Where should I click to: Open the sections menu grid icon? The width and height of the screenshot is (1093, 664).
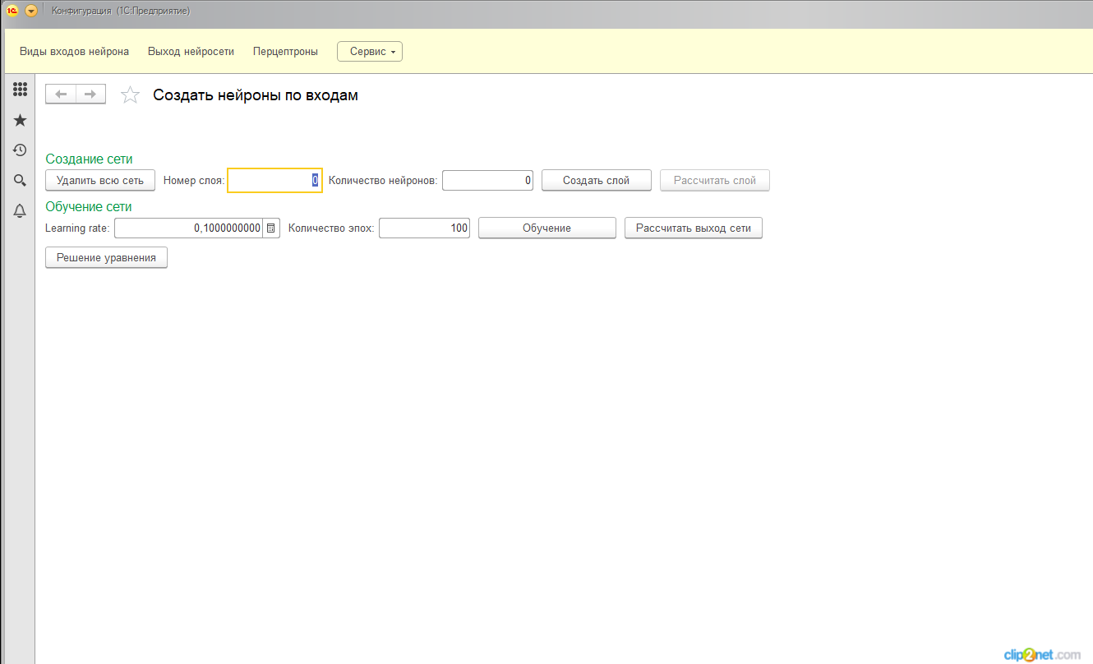[20, 90]
